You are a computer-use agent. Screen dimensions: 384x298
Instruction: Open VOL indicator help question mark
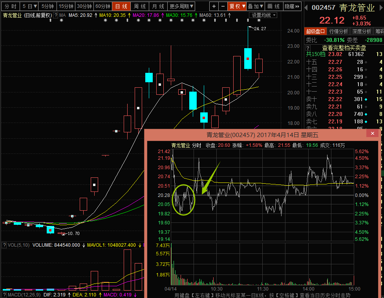(x=4, y=245)
